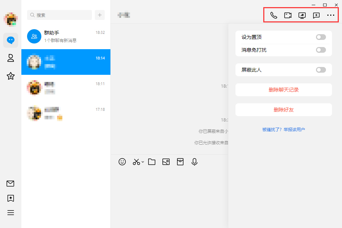
Task: Enable 屏蔽此人 (block this person)
Action: 321,70
